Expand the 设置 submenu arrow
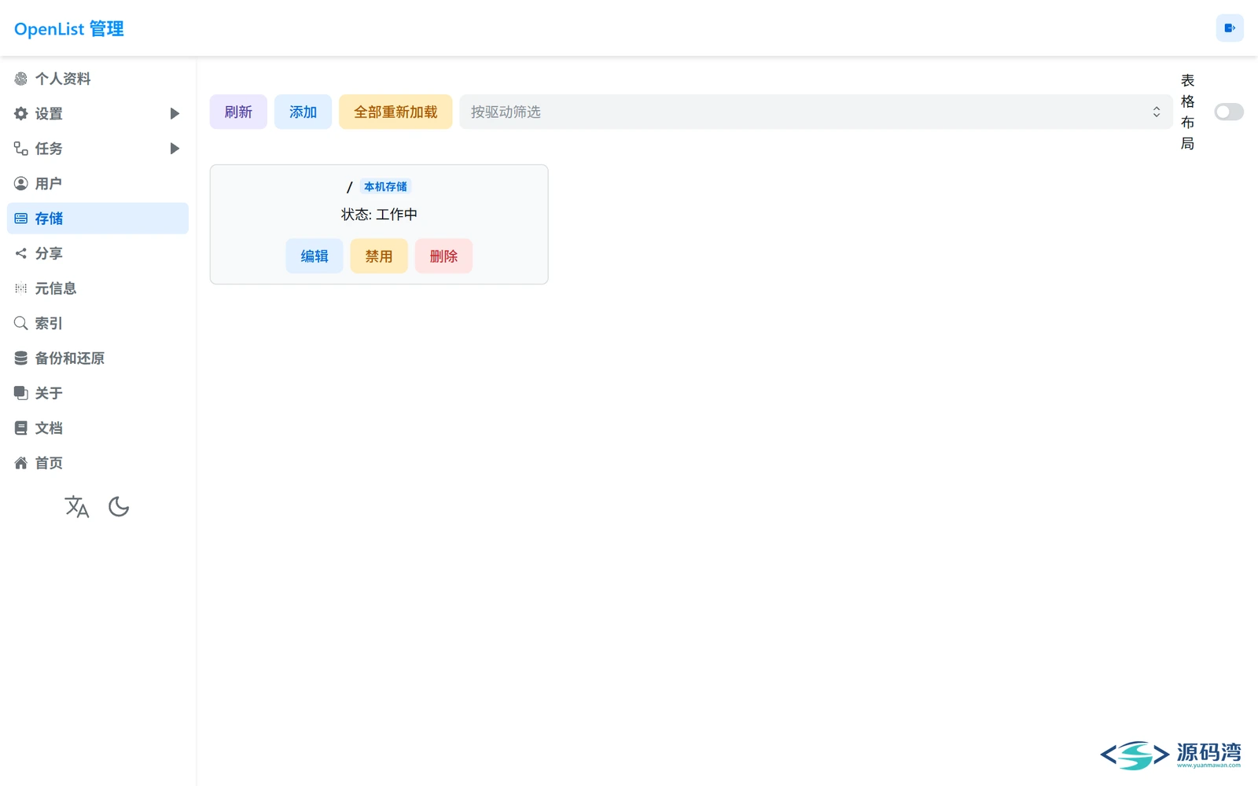 (175, 113)
